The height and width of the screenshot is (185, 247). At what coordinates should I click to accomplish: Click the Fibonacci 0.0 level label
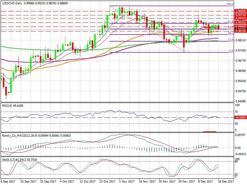click(231, 51)
